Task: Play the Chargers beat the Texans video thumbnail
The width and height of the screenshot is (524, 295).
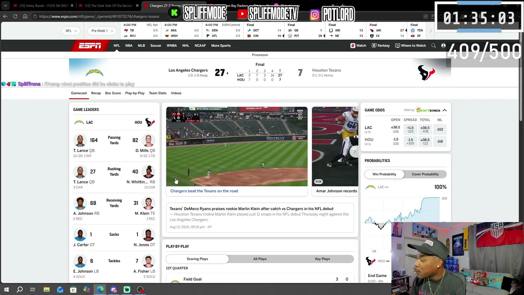Action: 237,147
